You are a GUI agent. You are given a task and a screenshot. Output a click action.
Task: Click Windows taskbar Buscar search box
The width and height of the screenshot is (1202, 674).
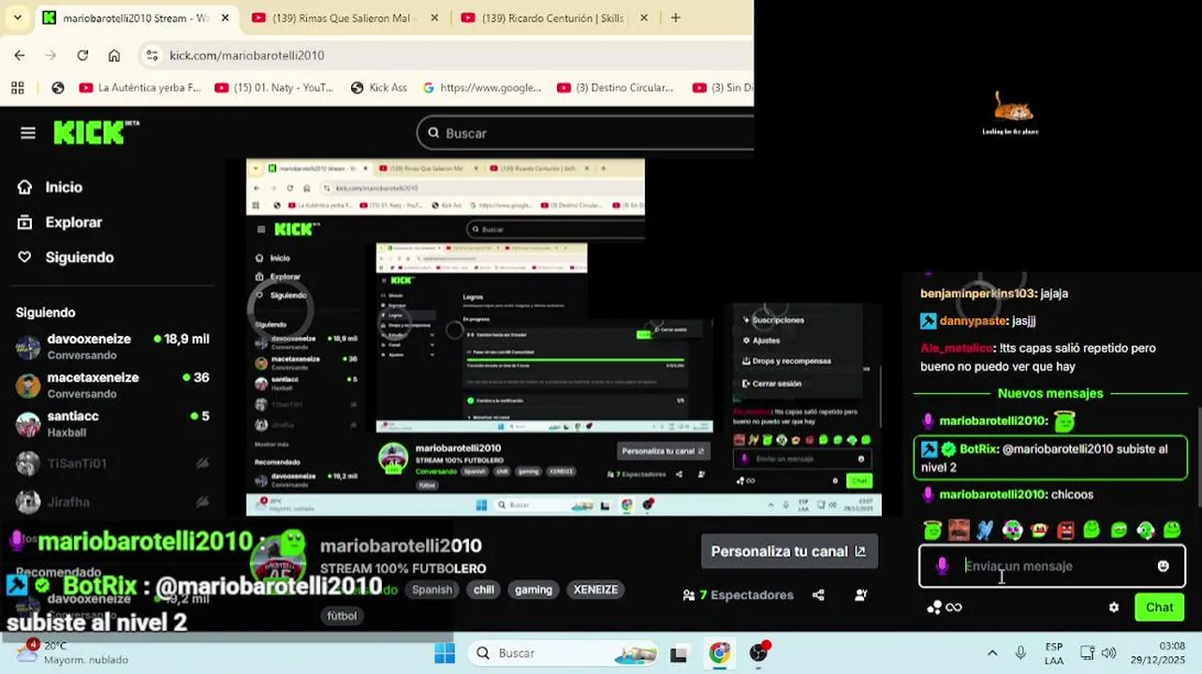(563, 652)
